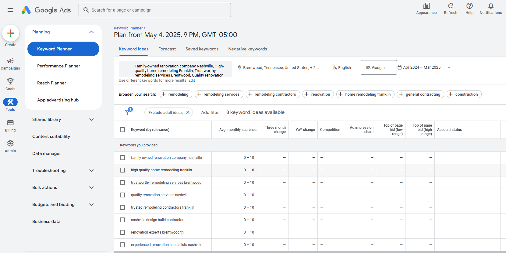
Task: Add 'construction' suggestion chip
Action: tap(464, 94)
